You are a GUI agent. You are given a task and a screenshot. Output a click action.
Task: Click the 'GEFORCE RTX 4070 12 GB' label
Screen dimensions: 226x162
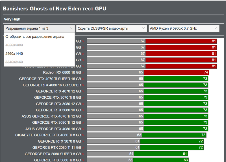click(58, 91)
